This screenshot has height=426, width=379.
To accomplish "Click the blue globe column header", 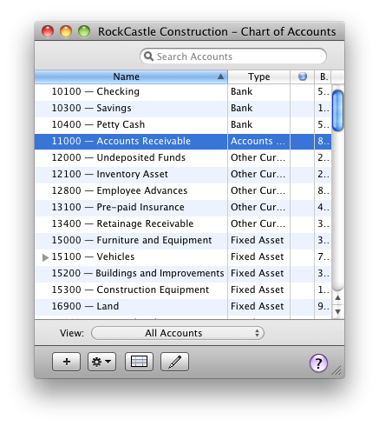I will [303, 77].
